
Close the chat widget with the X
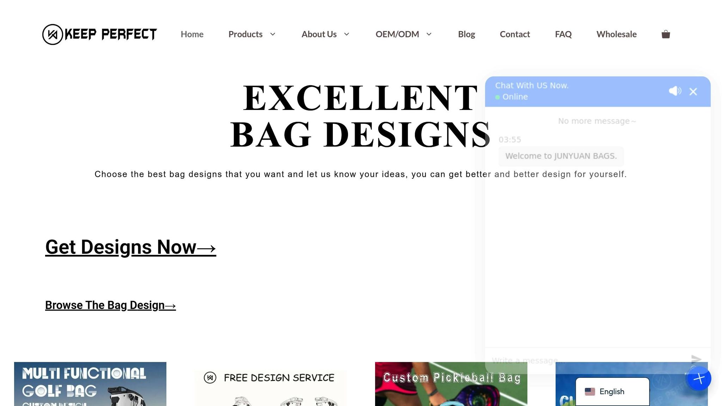pos(693,92)
